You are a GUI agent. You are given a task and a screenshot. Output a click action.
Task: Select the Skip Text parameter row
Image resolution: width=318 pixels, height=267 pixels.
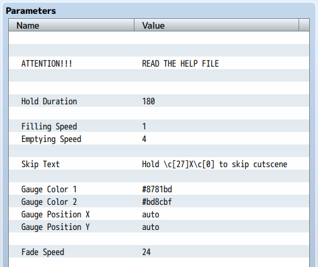pyautogui.click(x=159, y=163)
